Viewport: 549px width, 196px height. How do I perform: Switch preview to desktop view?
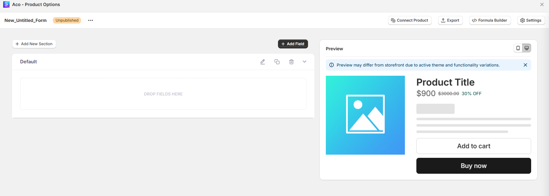click(527, 48)
